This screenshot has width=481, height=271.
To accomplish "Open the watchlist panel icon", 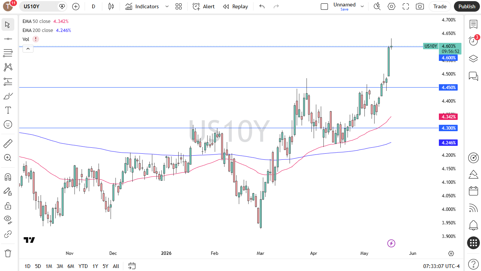I will tap(473, 24).
